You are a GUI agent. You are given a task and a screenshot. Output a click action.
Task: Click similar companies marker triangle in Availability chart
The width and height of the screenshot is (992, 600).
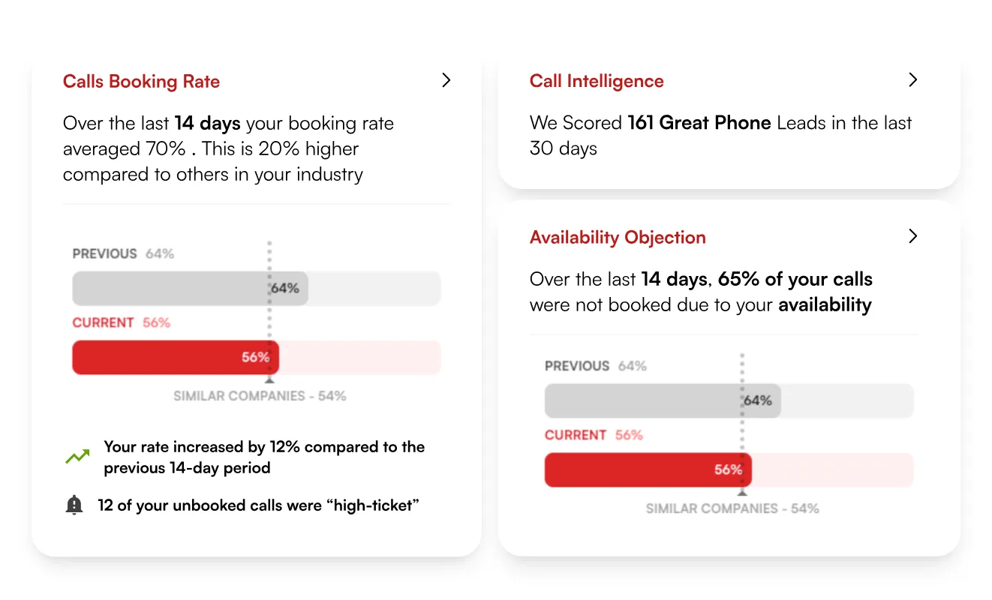pyautogui.click(x=742, y=493)
